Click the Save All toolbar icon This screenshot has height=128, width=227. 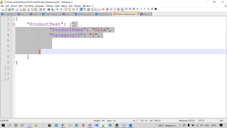pyautogui.click(x=13, y=10)
